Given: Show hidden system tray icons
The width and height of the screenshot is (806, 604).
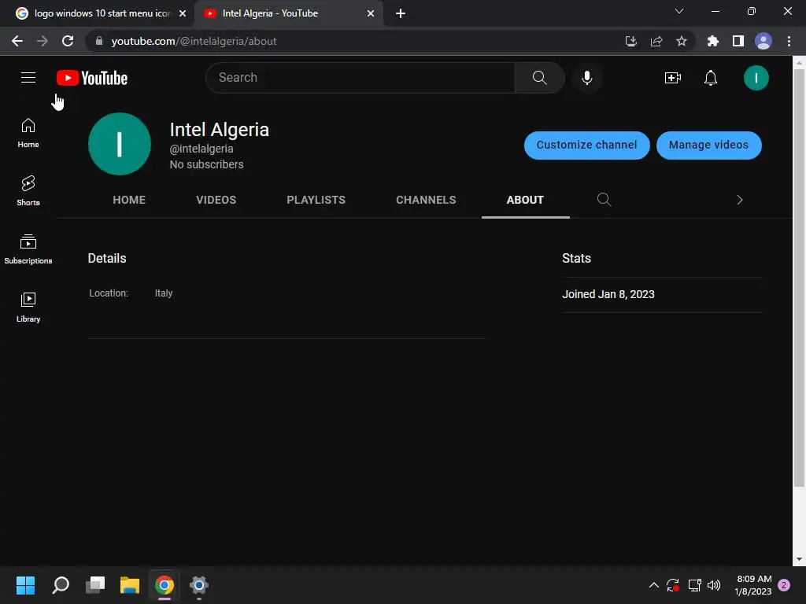Looking at the screenshot, I should tap(654, 585).
